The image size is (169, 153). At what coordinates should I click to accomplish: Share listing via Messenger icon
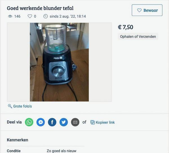(41, 122)
